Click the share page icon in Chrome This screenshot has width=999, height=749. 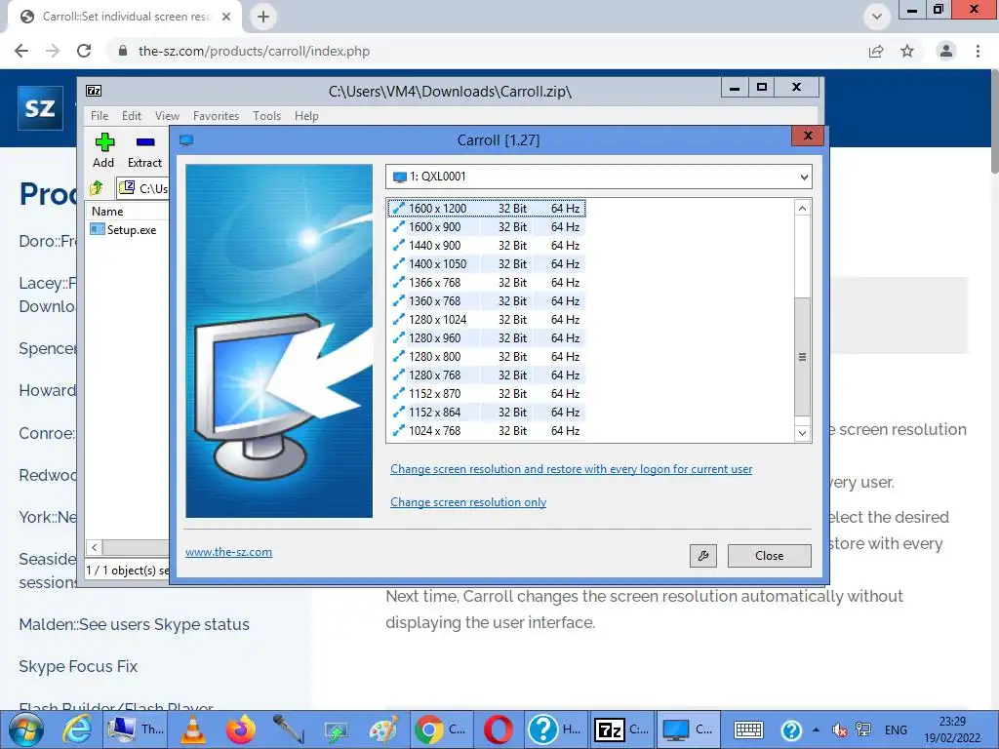(x=876, y=51)
